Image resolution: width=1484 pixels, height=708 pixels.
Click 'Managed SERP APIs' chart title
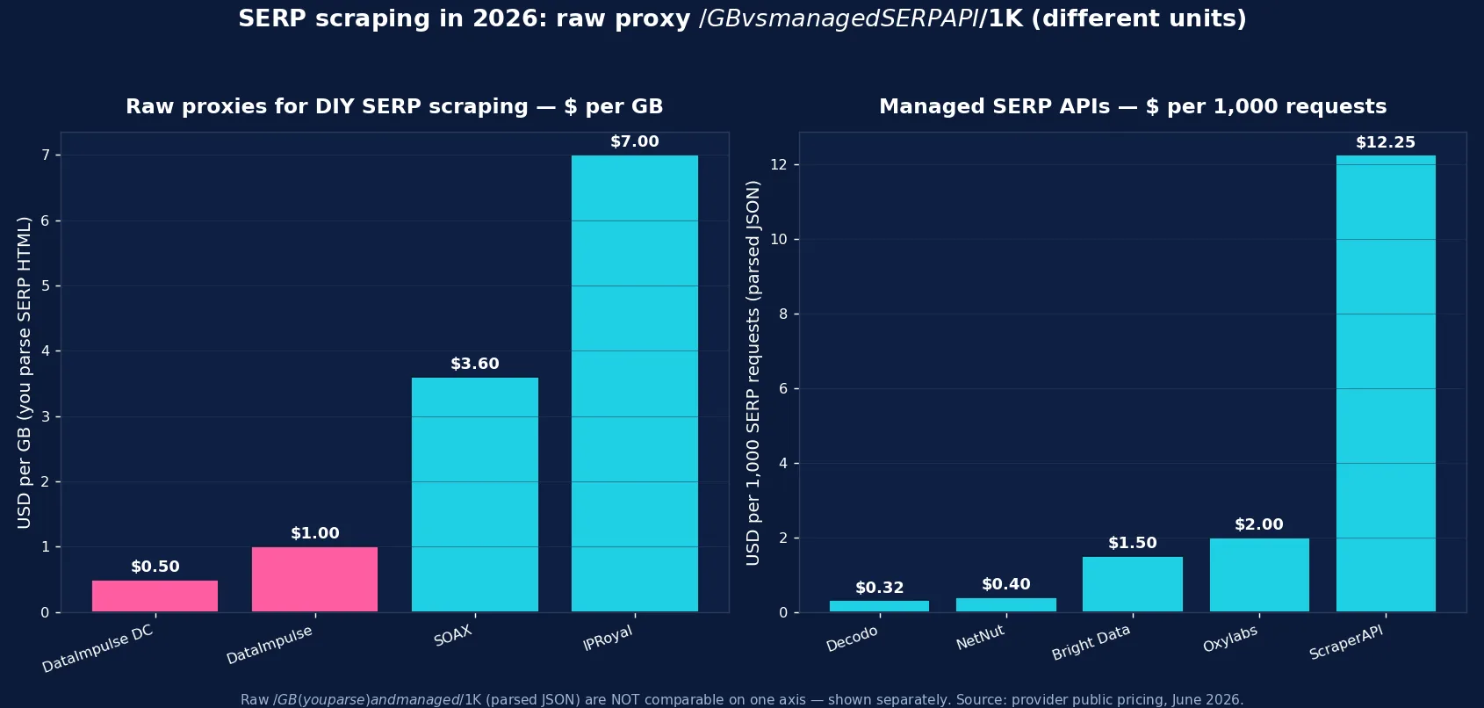pyautogui.click(x=1133, y=106)
